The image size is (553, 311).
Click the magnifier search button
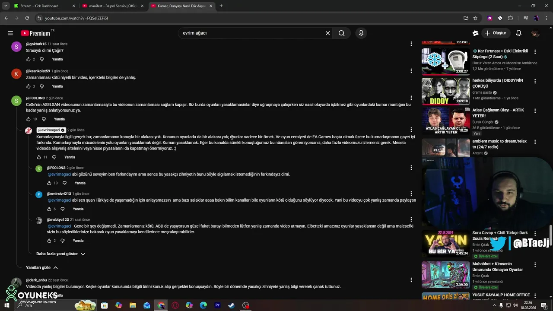(x=342, y=33)
